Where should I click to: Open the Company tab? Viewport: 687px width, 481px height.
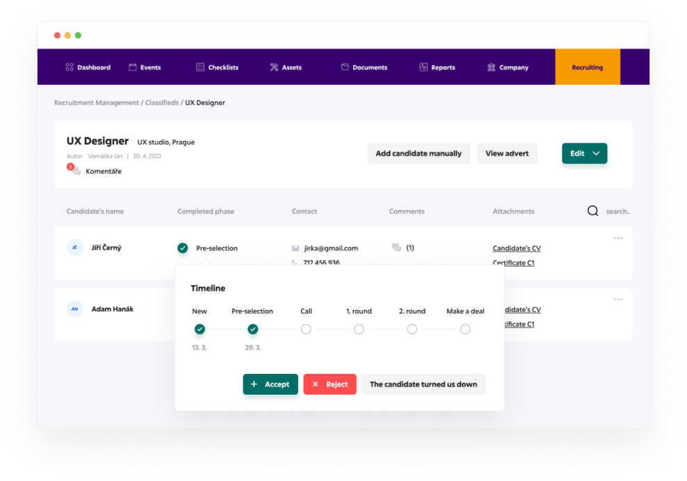pyautogui.click(x=508, y=67)
